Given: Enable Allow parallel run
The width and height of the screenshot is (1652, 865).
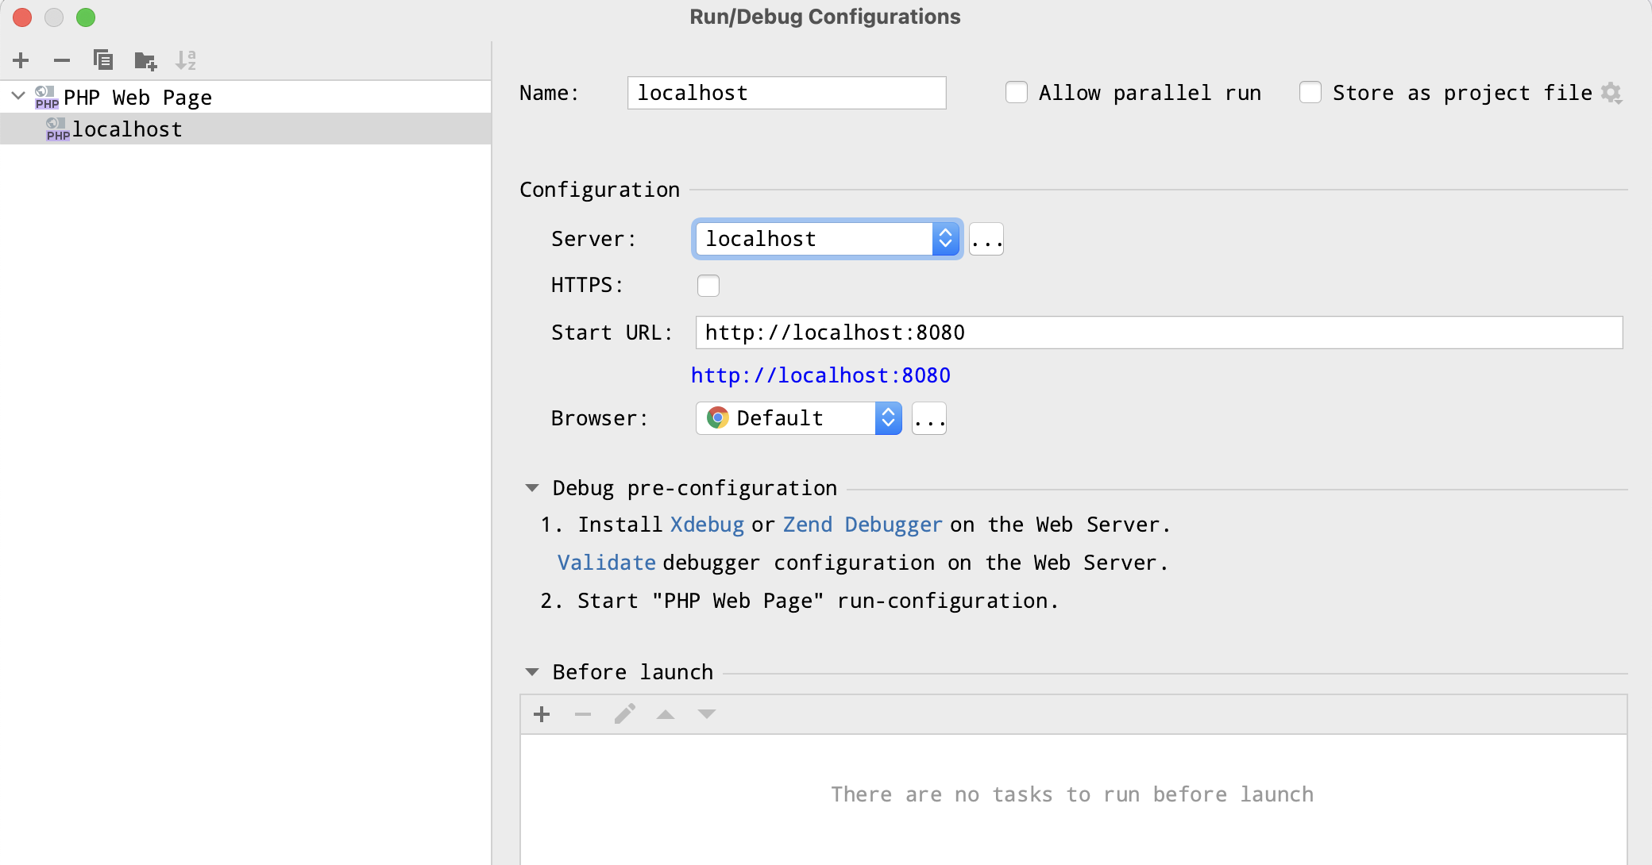Looking at the screenshot, I should (x=1017, y=92).
